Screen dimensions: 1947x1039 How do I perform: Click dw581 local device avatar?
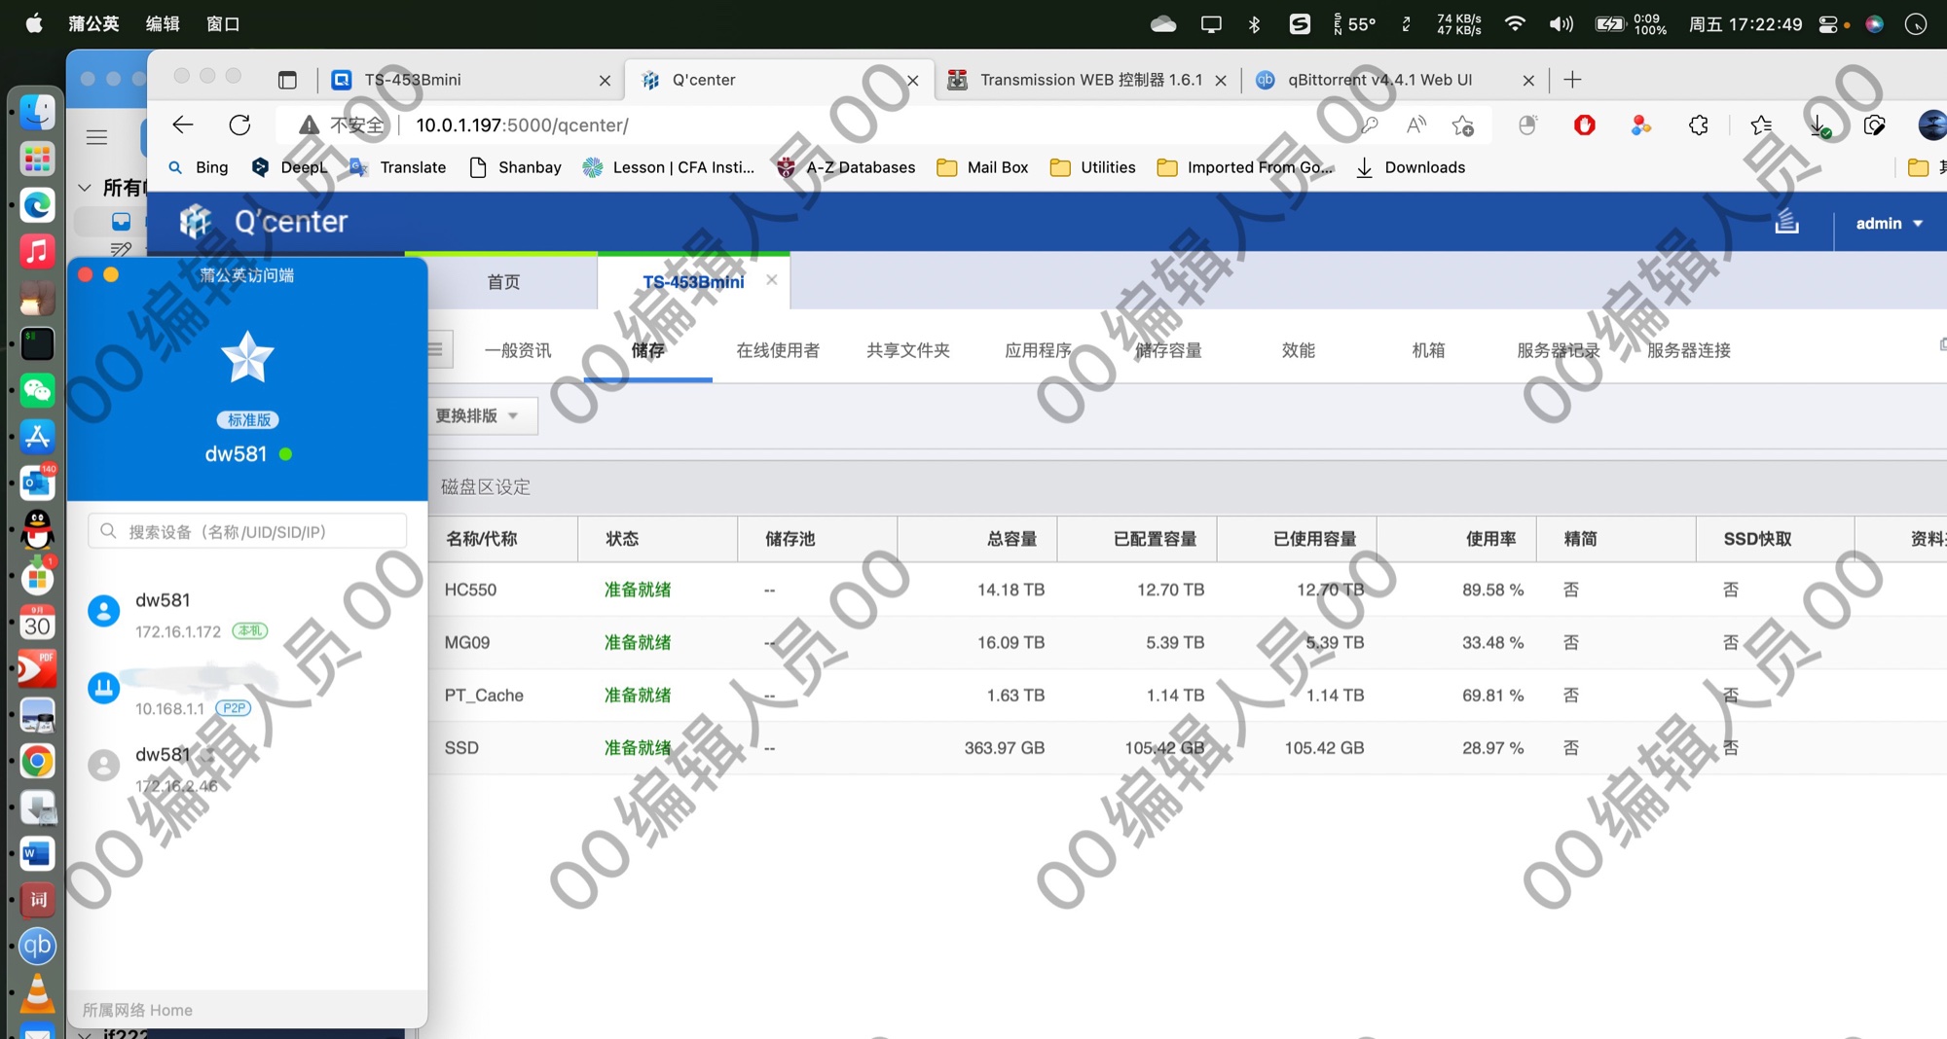104,611
